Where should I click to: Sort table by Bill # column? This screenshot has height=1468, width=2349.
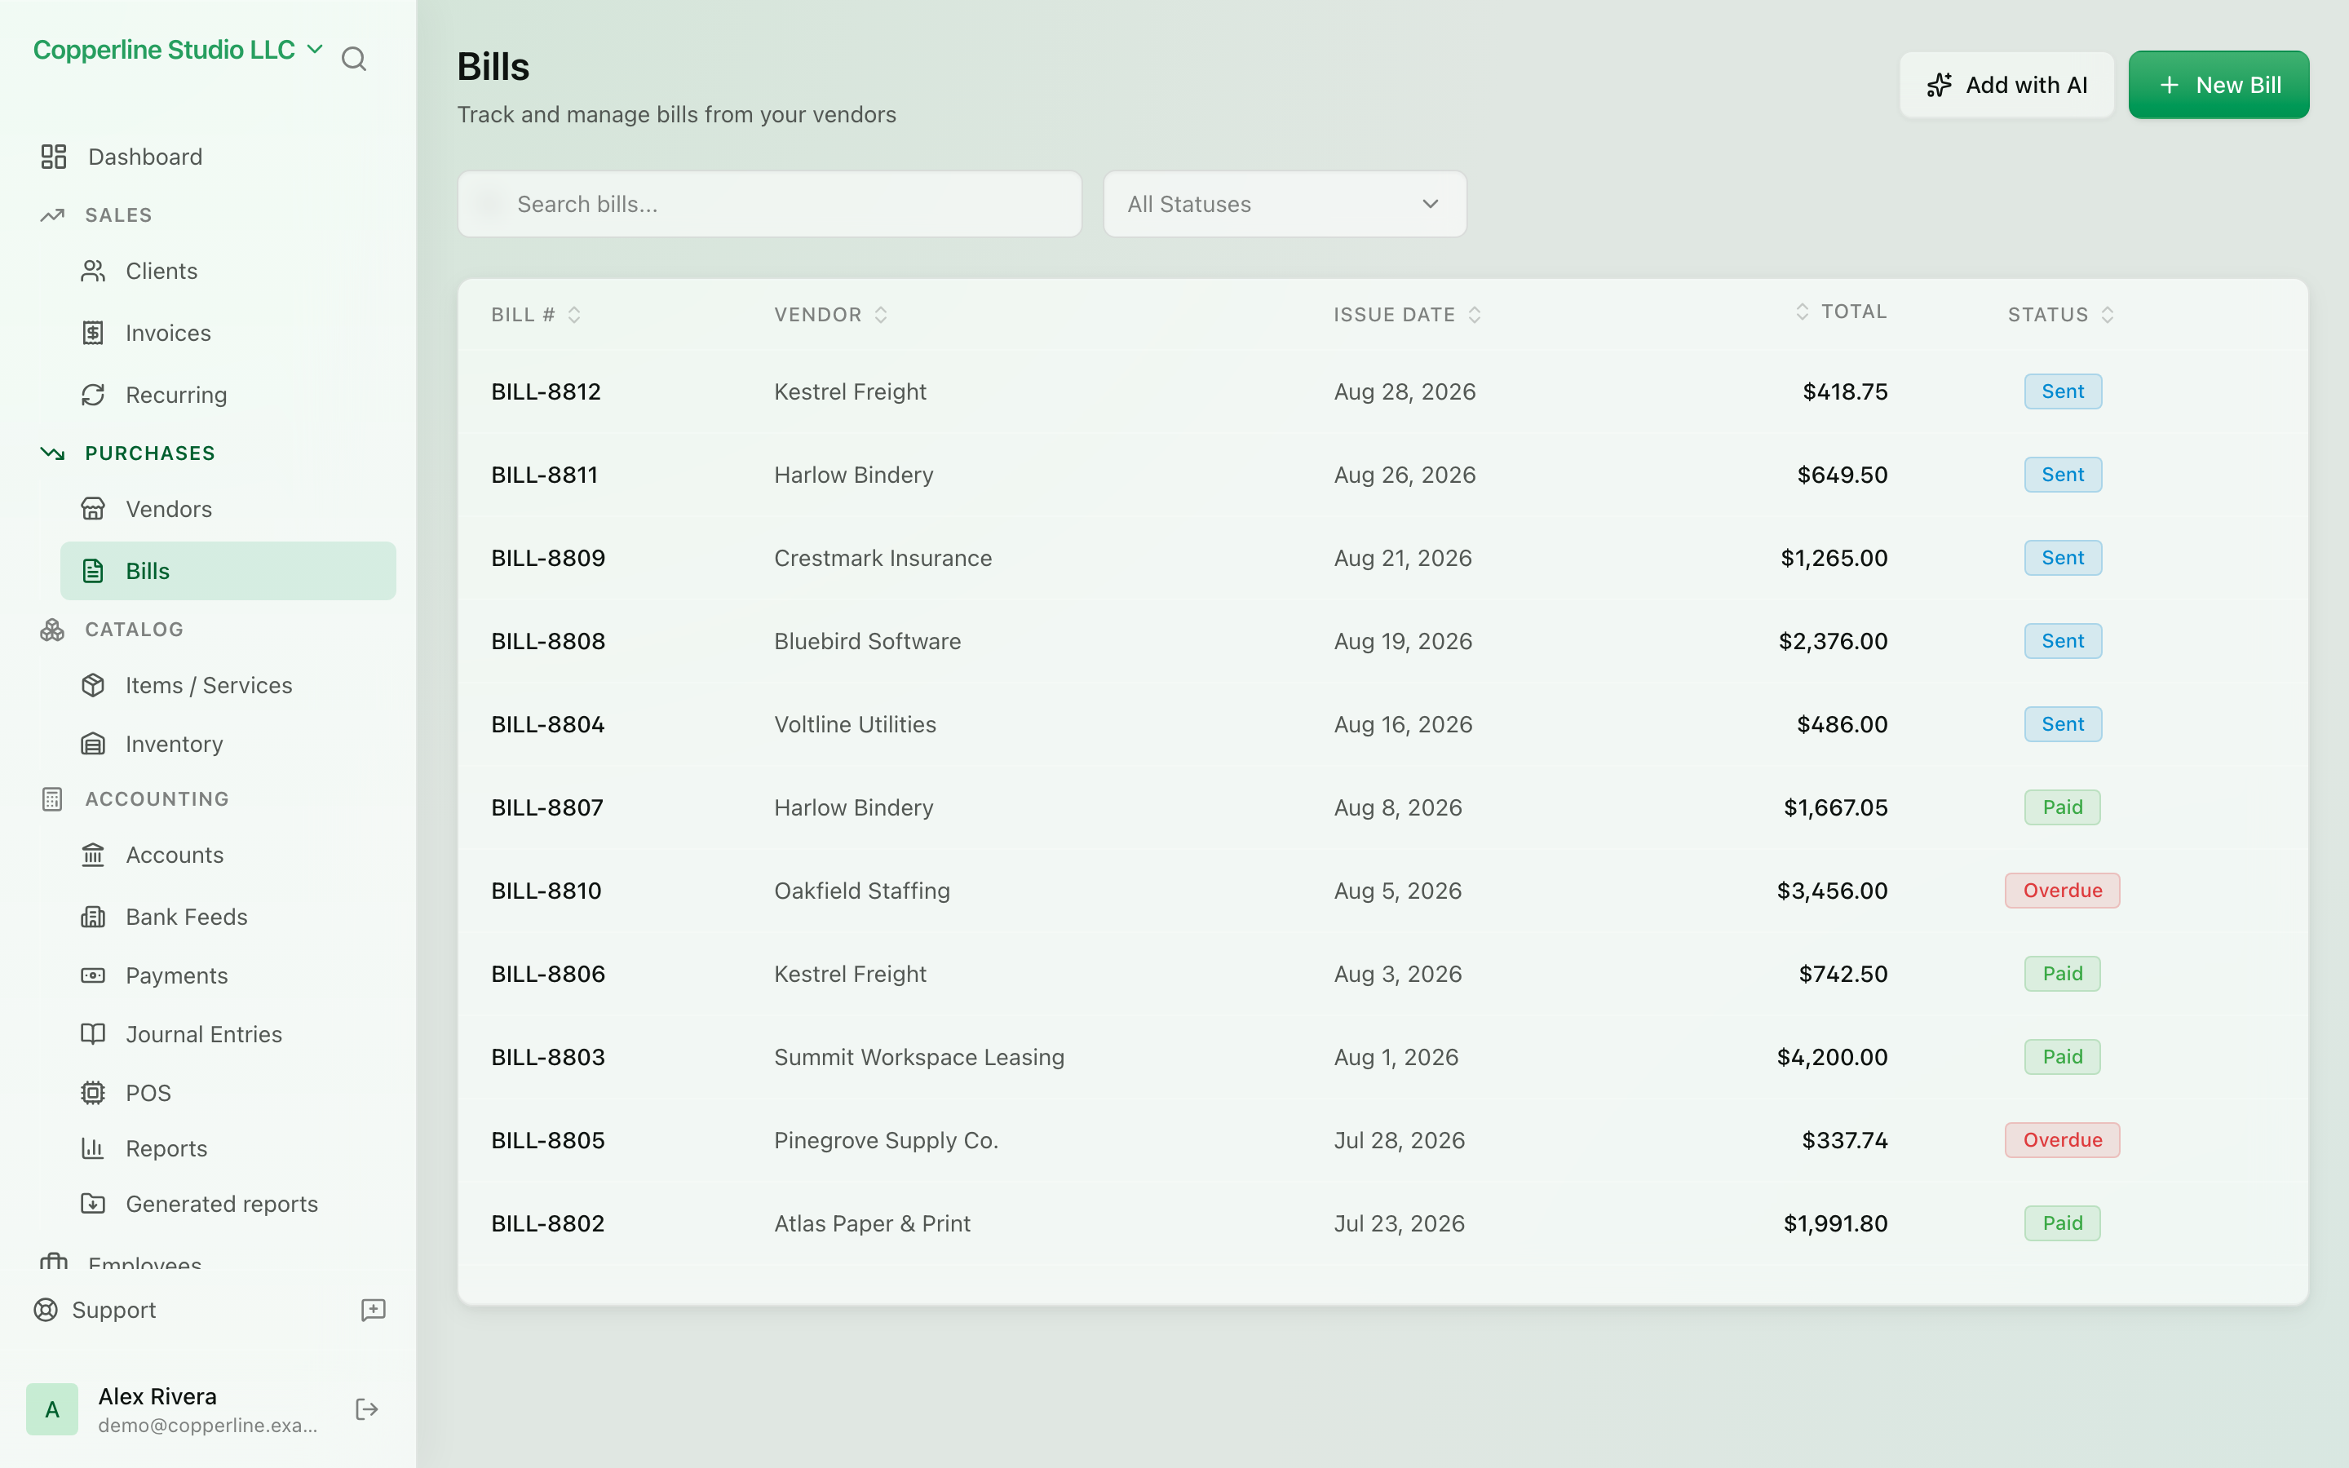click(536, 315)
